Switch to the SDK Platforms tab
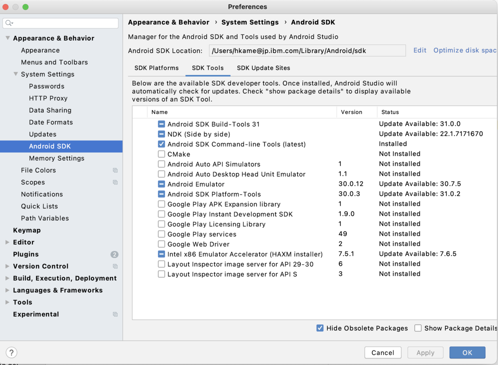Image resolution: width=498 pixels, height=365 pixels. (156, 68)
